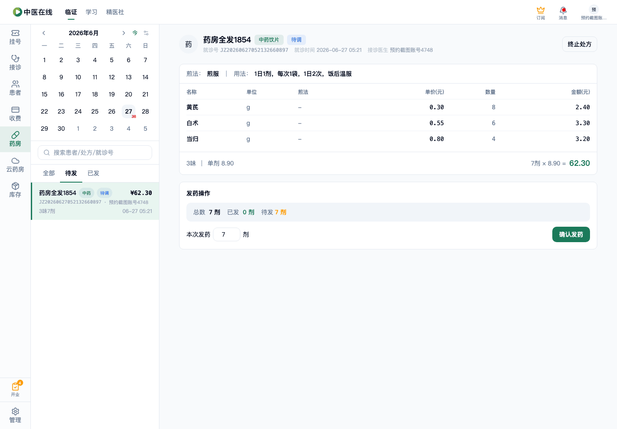Viewport: 617px width, 429px height.
Task: Click the 2026年6月 month label
Action: pos(84,33)
